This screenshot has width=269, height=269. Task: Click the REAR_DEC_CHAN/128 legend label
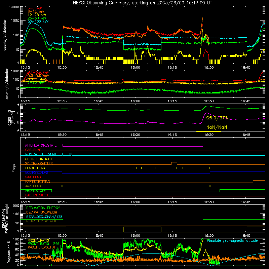tap(44, 217)
